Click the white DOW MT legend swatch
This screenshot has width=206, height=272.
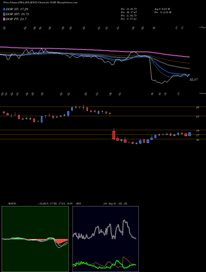click(x=5, y=14)
